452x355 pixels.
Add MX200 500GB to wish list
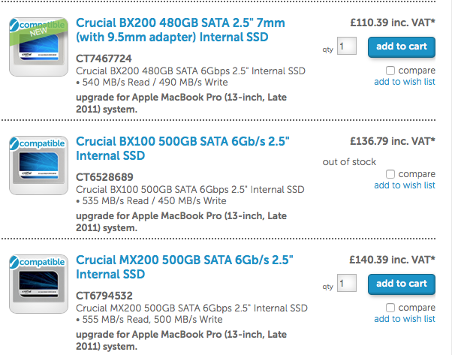(x=404, y=319)
